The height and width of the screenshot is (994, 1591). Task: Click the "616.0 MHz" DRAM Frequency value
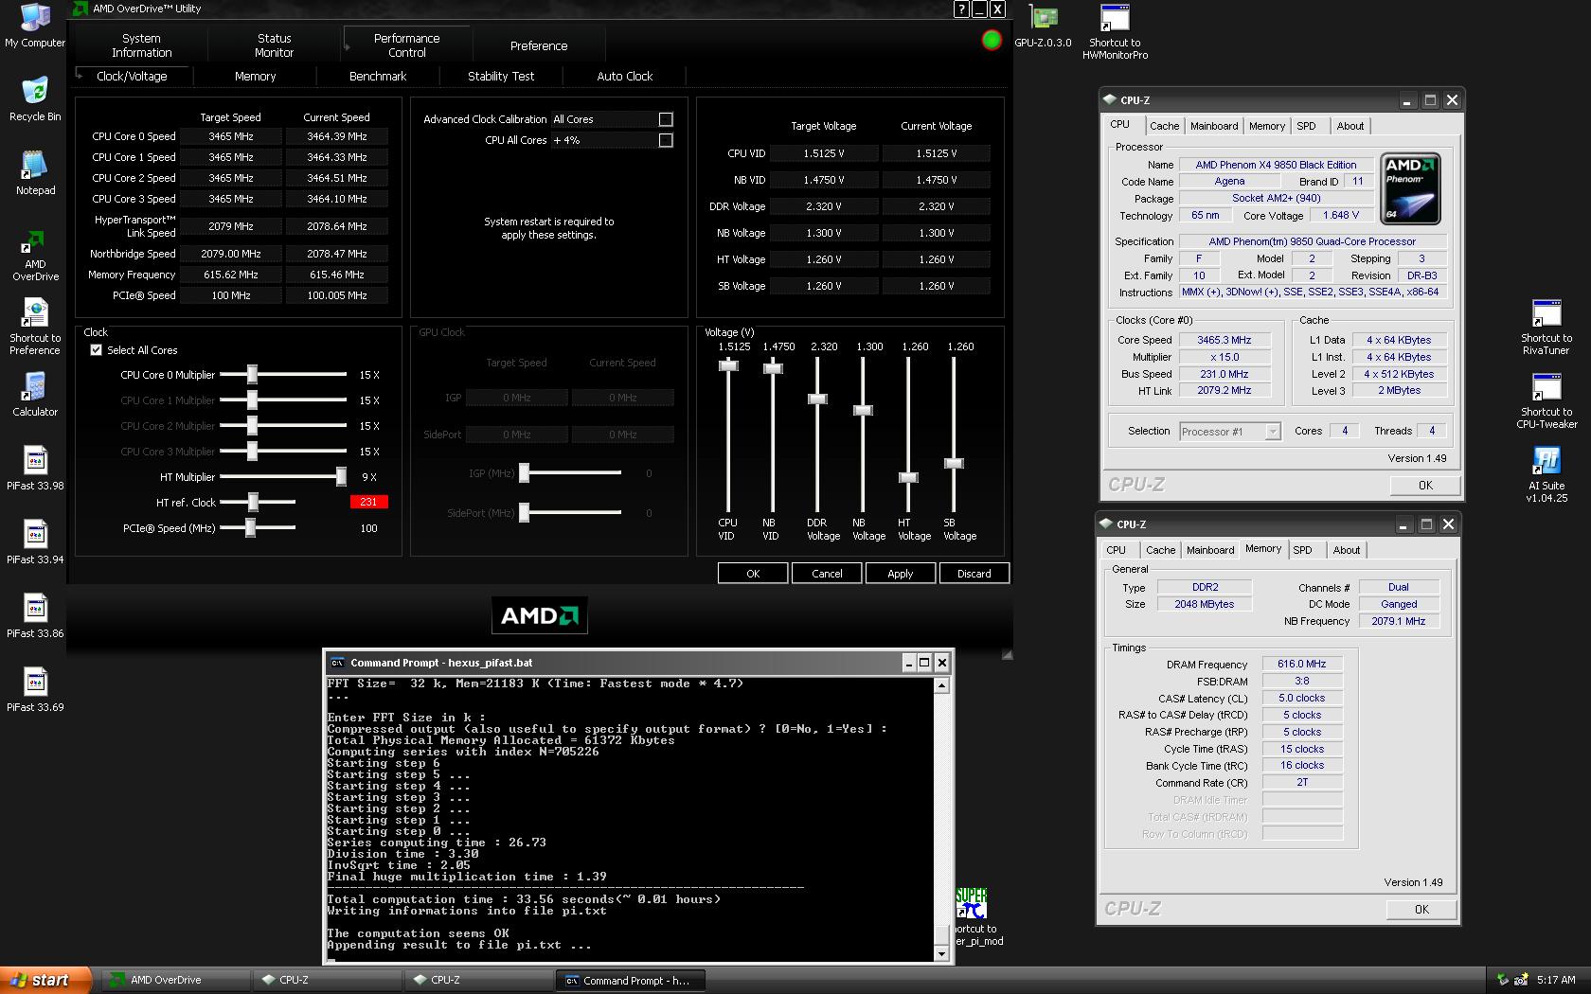click(x=1302, y=664)
